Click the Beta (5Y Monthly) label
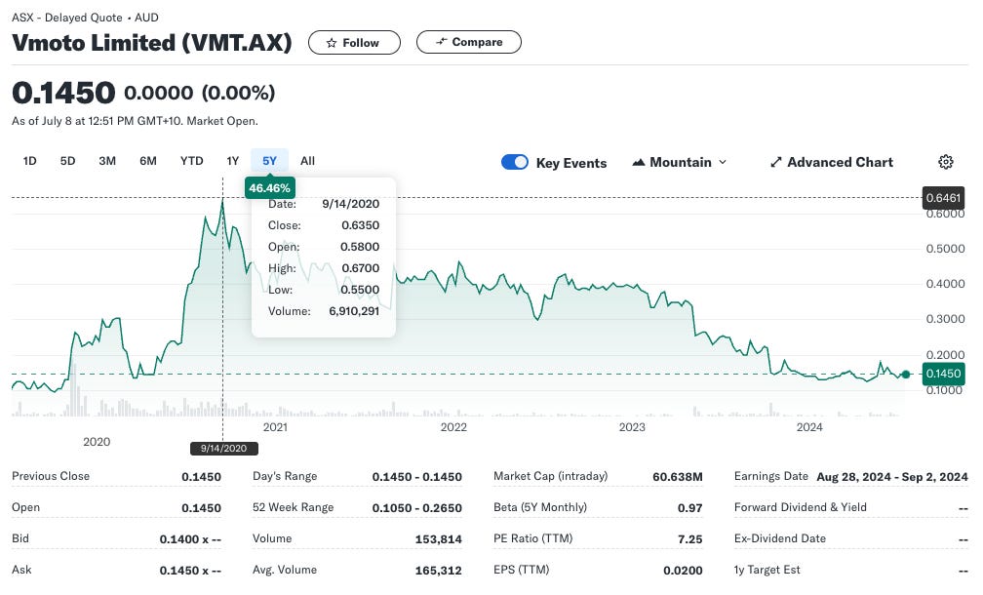 (x=540, y=507)
